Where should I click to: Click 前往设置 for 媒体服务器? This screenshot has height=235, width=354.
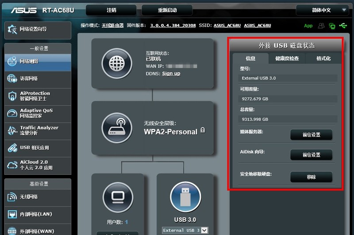pyautogui.click(x=312, y=135)
